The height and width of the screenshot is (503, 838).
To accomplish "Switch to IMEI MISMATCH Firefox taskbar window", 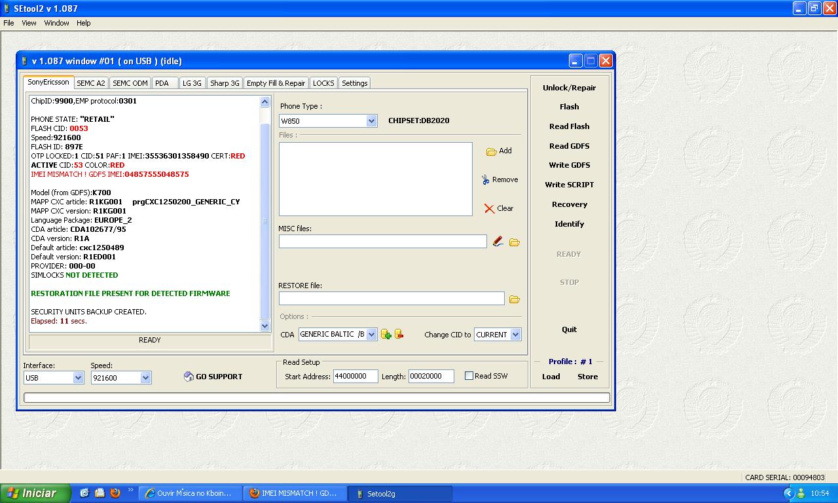I will click(x=293, y=493).
